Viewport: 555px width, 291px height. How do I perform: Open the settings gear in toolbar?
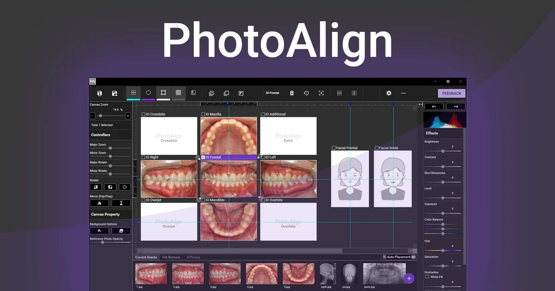(389, 93)
